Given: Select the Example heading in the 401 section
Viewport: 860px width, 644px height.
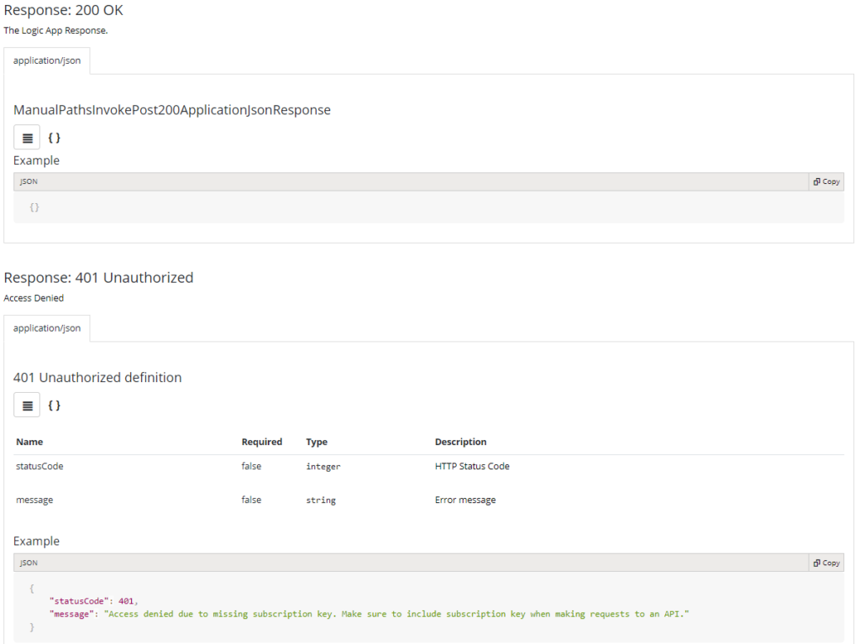Looking at the screenshot, I should pos(36,541).
